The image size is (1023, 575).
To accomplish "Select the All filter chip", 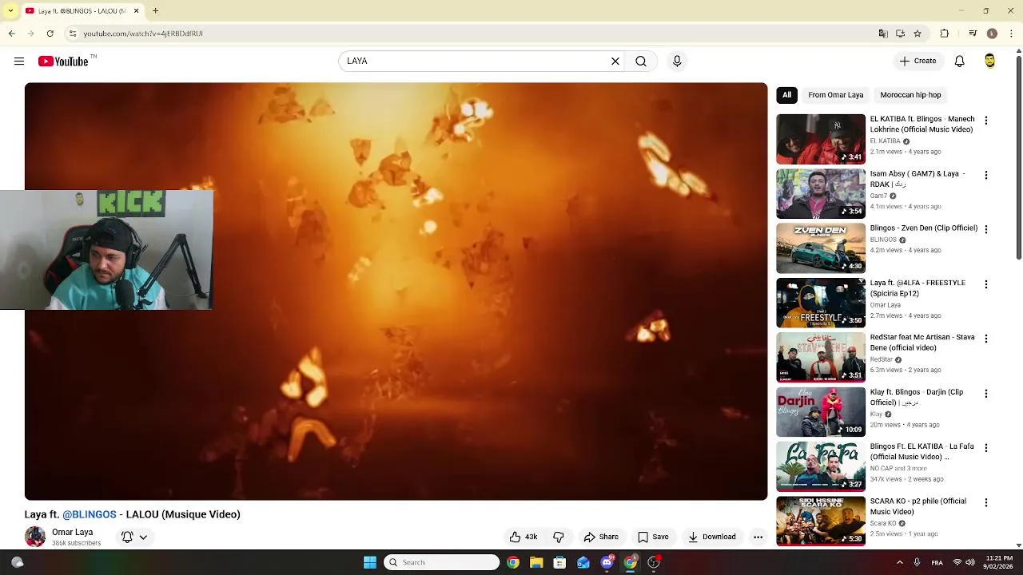I will pos(786,95).
